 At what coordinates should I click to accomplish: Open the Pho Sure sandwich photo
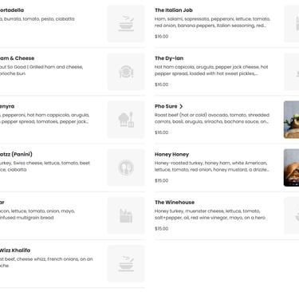click(x=292, y=120)
